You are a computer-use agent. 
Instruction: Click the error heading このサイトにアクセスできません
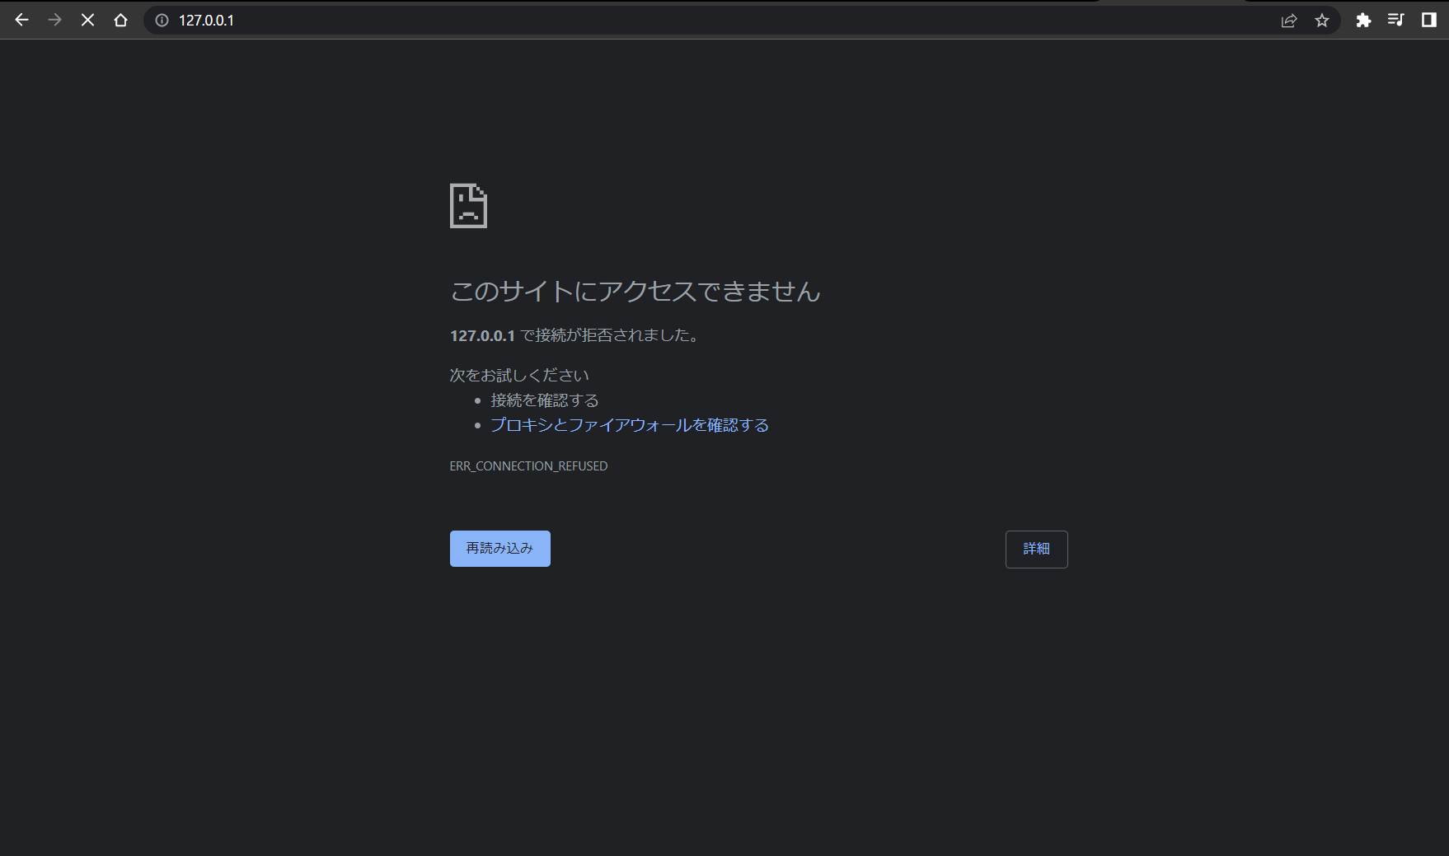pos(635,292)
